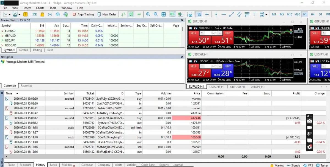Switch chart to bar chart icon

coord(124,14)
